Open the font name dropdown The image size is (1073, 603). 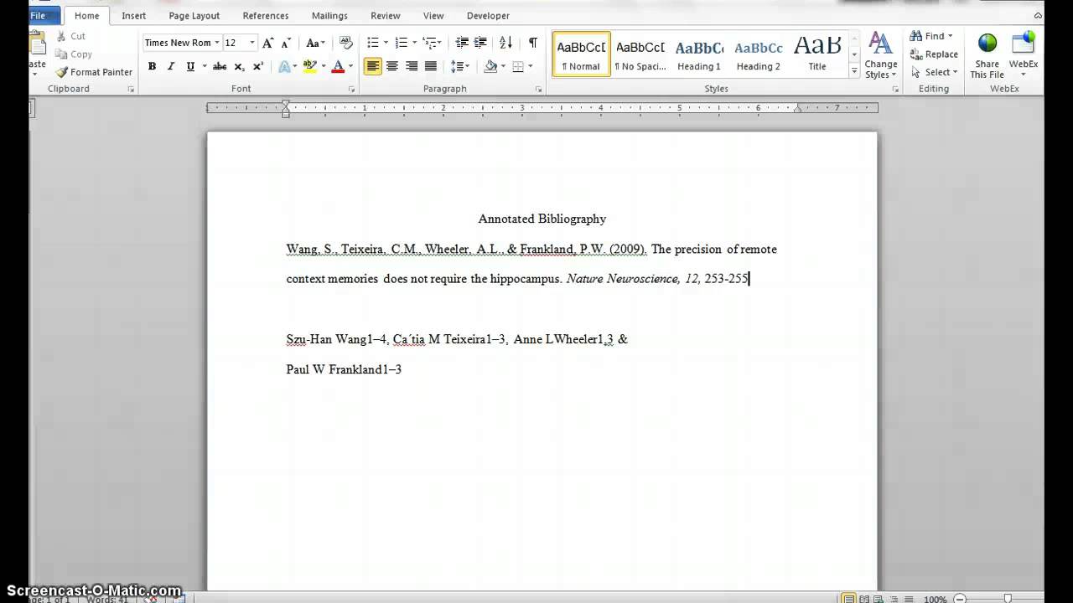pos(217,43)
